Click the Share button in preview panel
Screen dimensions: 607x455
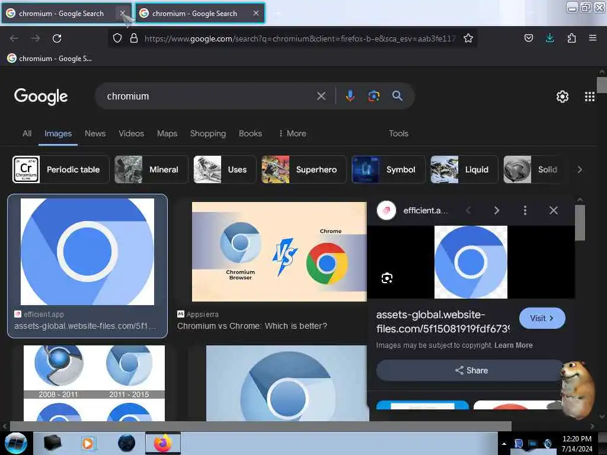471,370
